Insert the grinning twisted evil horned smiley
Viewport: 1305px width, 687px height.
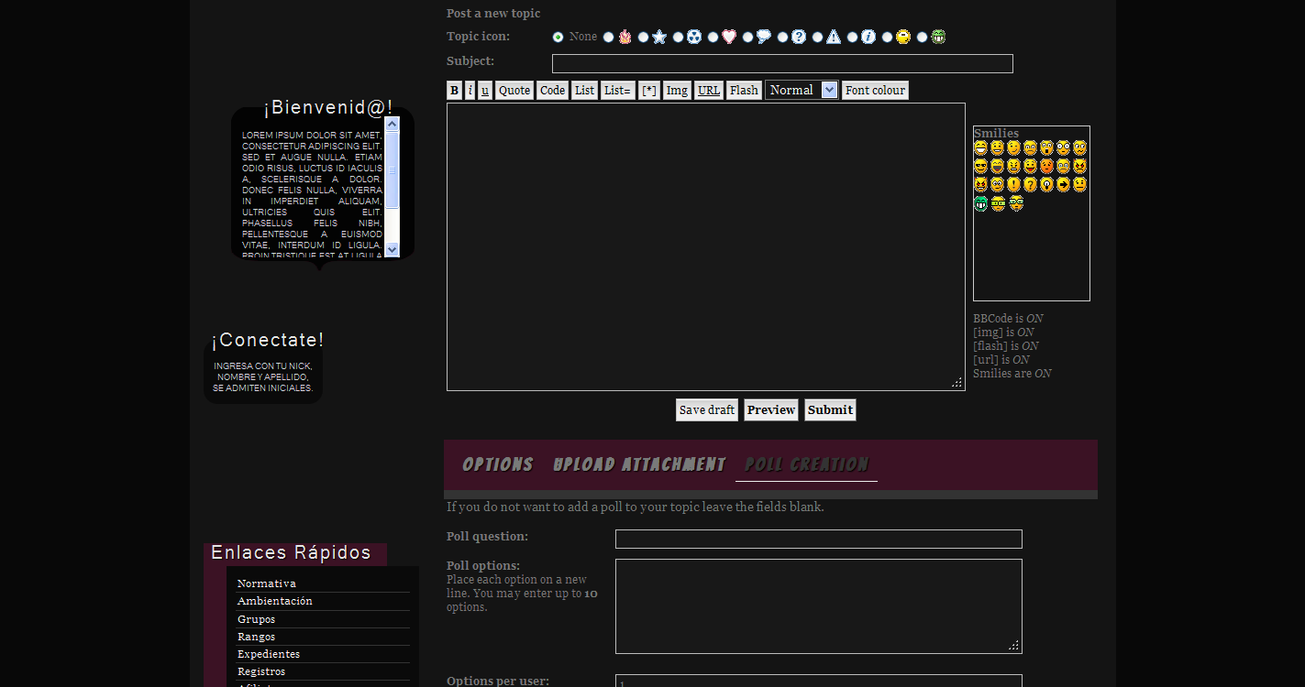(x=980, y=184)
